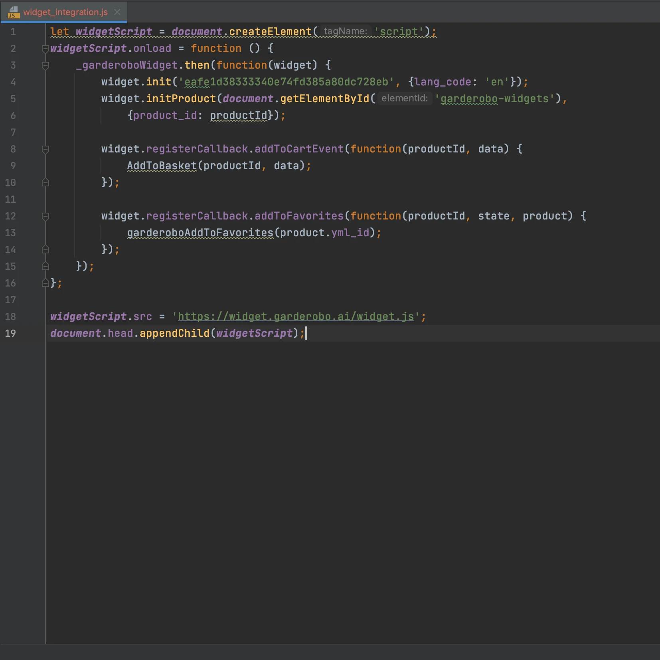Click the elementId parameter hint
The image size is (660, 660).
pos(405,98)
